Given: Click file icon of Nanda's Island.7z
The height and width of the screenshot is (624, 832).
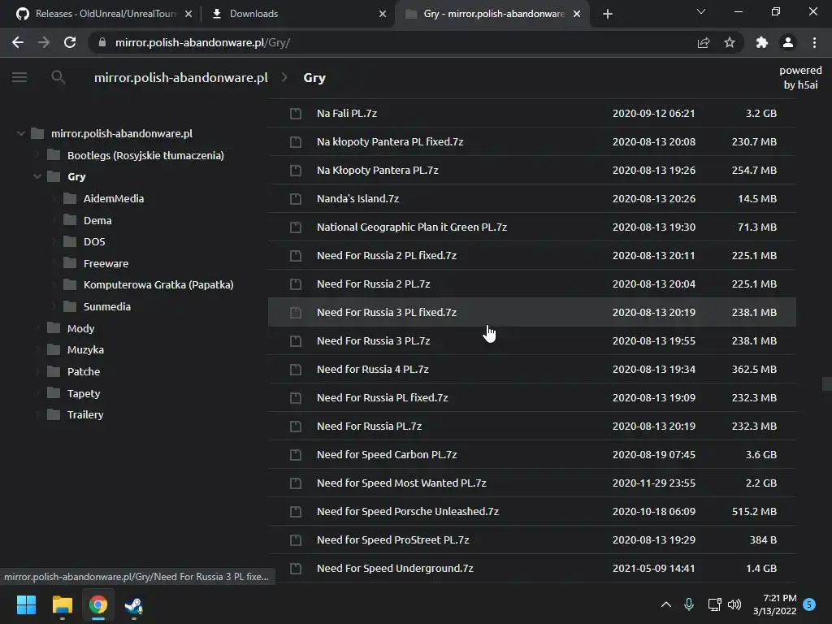Looking at the screenshot, I should [x=296, y=199].
